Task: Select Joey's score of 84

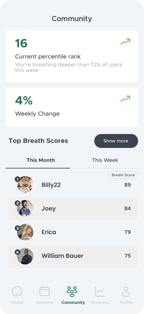Action: 127,209
